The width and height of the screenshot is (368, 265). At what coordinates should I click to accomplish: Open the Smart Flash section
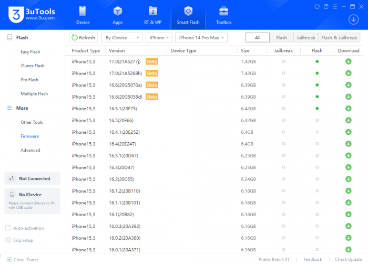pyautogui.click(x=188, y=15)
